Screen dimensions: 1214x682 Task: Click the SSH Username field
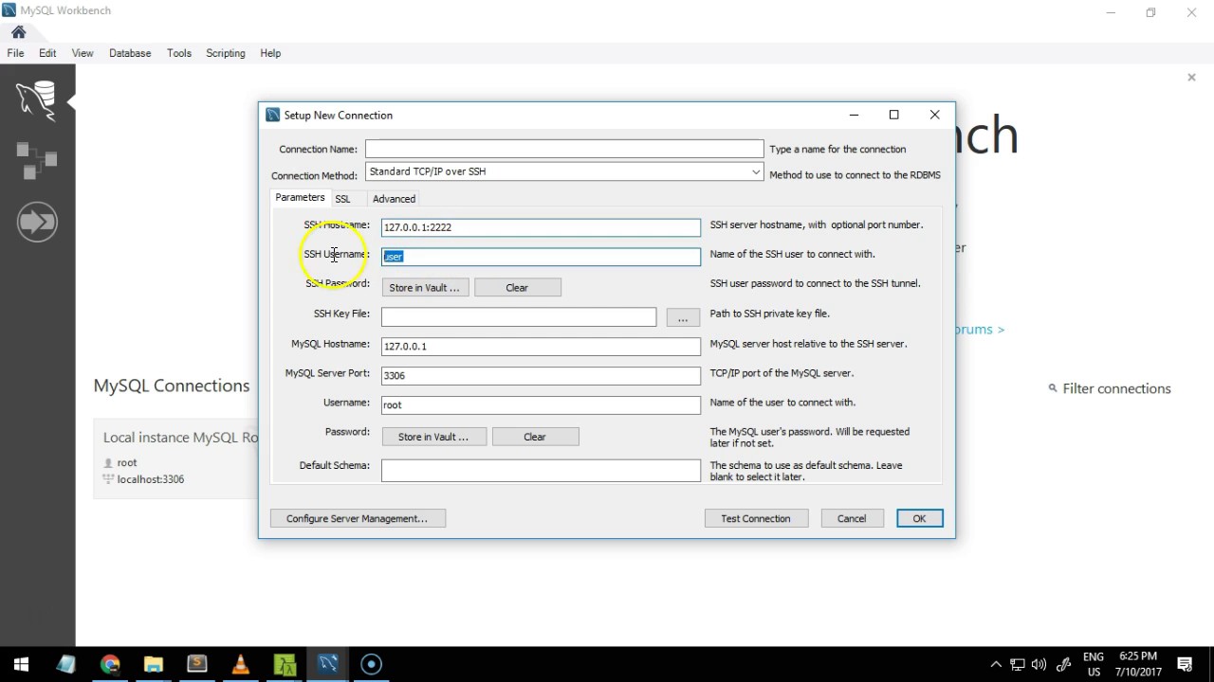(541, 257)
